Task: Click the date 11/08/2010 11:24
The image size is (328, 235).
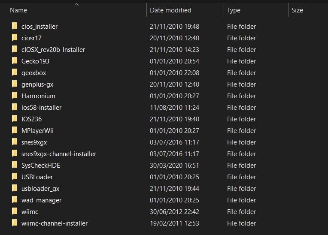Action: [x=174, y=108]
